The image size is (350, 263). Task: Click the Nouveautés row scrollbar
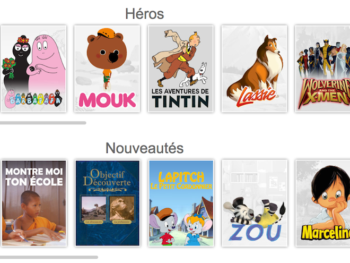pos(49,257)
